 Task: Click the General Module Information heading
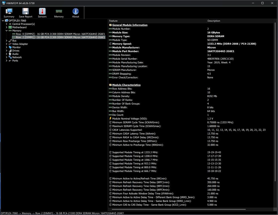point(130,25)
